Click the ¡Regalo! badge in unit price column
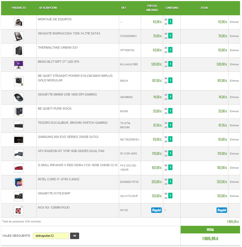Viewport: 242px width, 247px height. point(156,210)
